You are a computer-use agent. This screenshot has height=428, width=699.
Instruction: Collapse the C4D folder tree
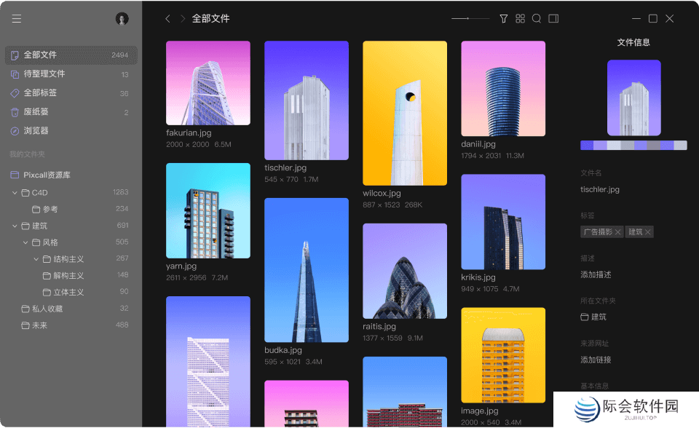pyautogui.click(x=15, y=192)
